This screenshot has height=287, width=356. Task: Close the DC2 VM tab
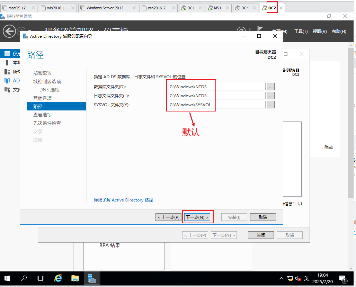pyautogui.click(x=281, y=8)
